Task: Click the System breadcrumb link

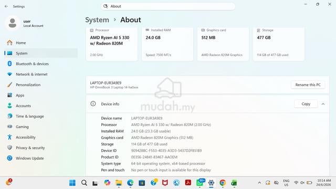Action: 97,20
